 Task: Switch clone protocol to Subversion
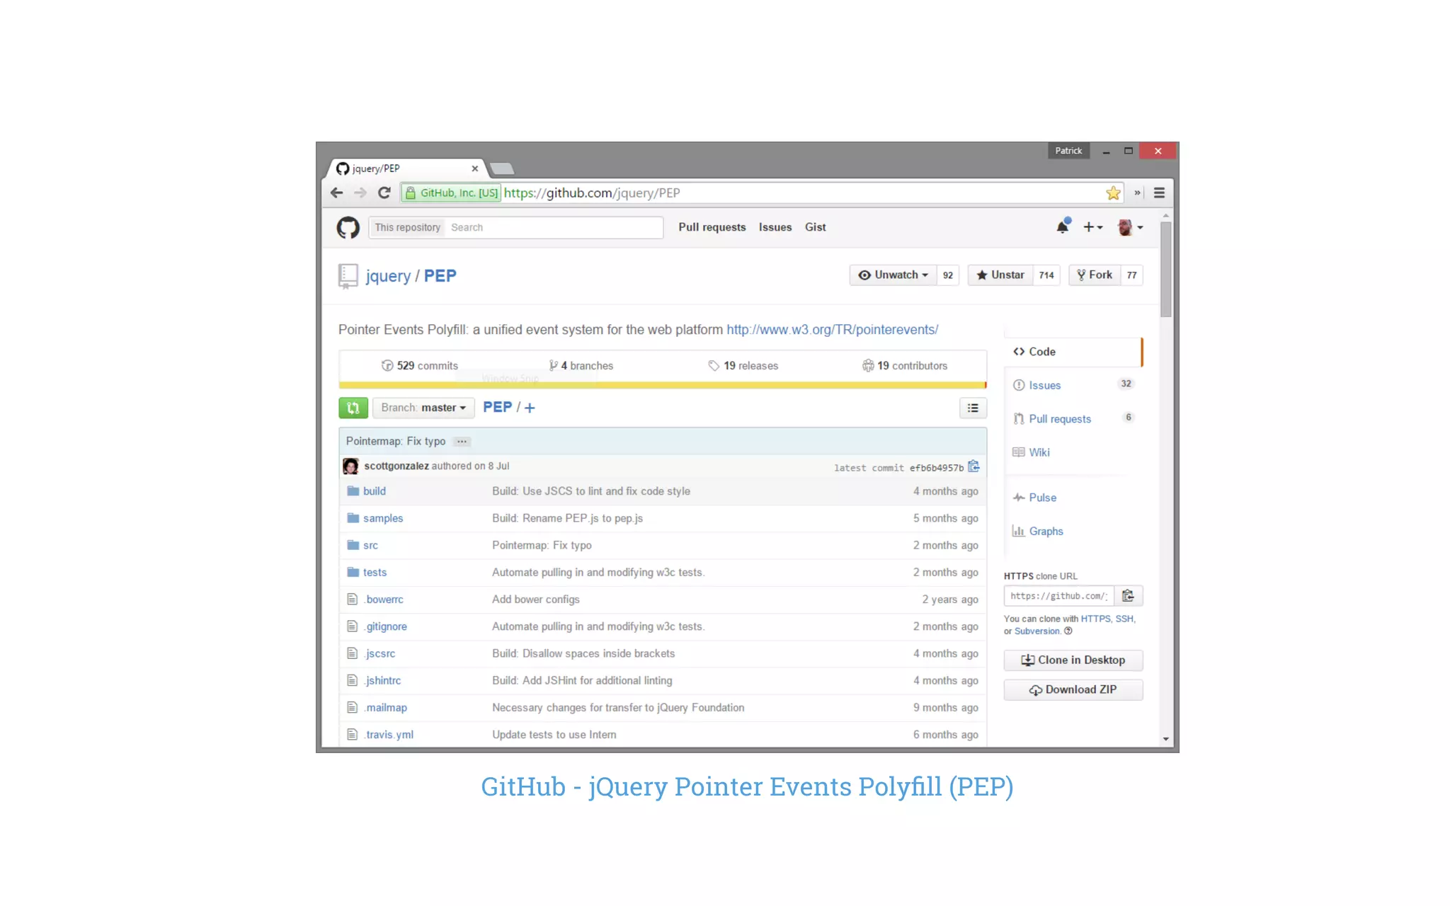pos(1037,631)
